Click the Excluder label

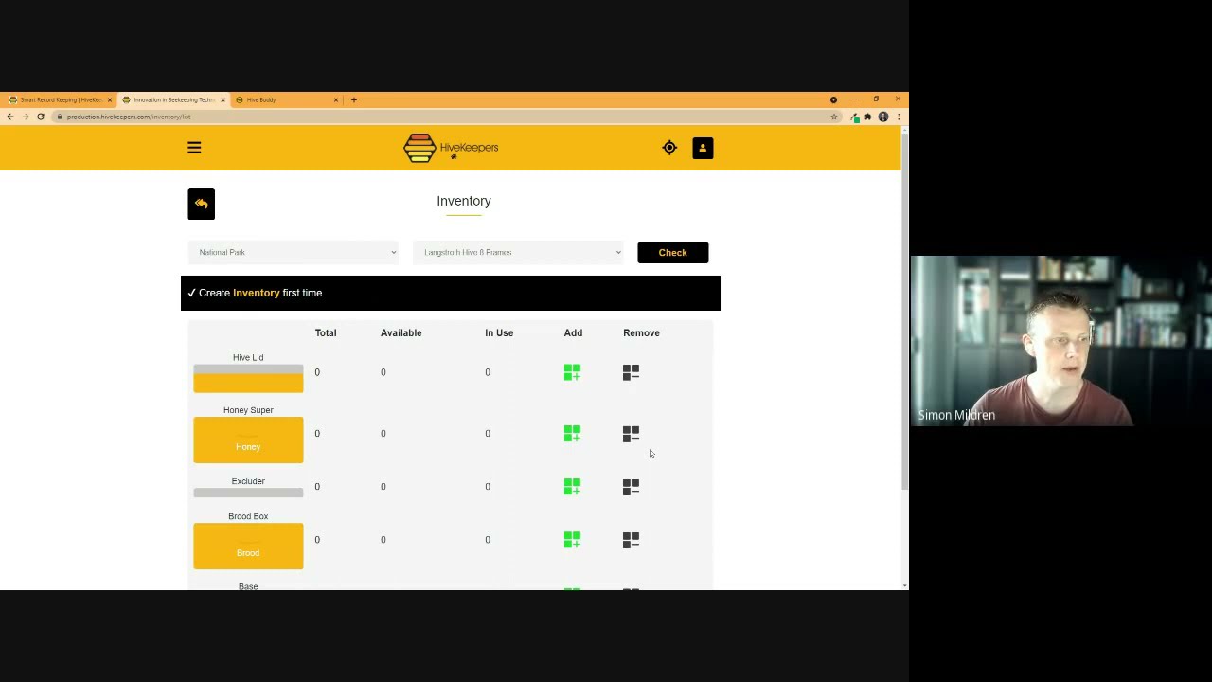pyautogui.click(x=248, y=481)
